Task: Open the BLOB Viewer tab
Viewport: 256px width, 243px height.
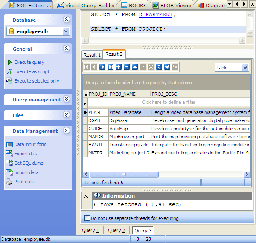Action: coord(172,6)
